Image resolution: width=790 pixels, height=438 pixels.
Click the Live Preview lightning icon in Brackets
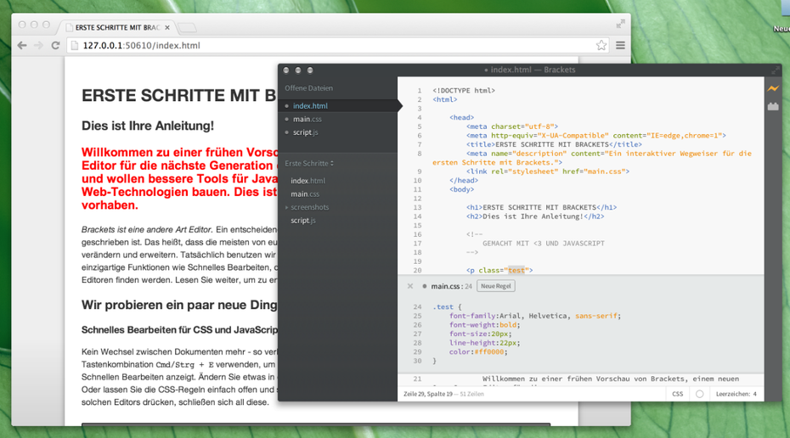pyautogui.click(x=773, y=88)
